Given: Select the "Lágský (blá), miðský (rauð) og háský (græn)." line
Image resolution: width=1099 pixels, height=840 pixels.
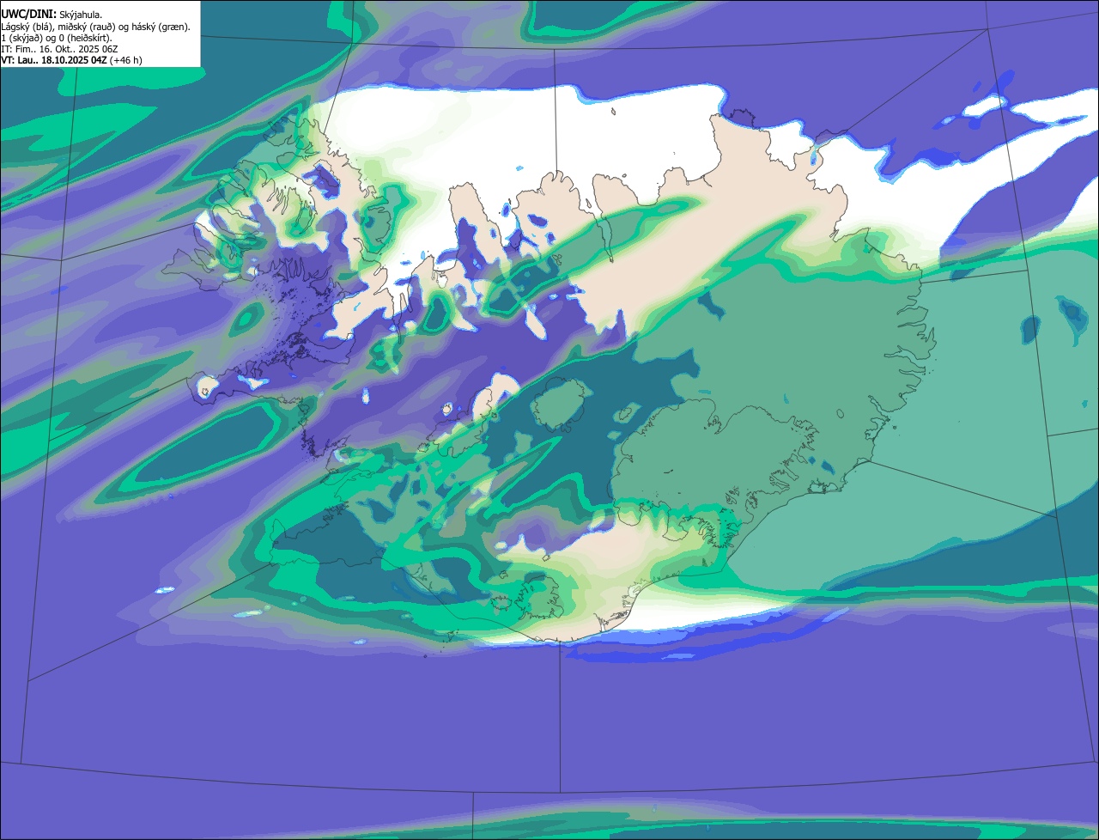Looking at the screenshot, I should click(96, 27).
